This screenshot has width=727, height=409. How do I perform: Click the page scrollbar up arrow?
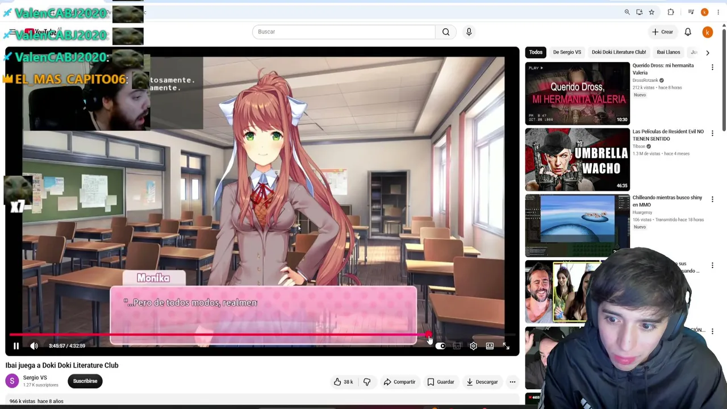click(724, 25)
